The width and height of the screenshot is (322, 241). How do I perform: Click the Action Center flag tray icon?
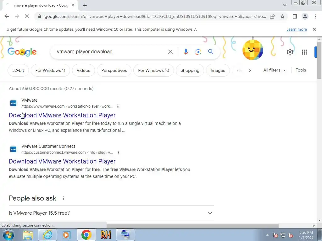click(275, 235)
